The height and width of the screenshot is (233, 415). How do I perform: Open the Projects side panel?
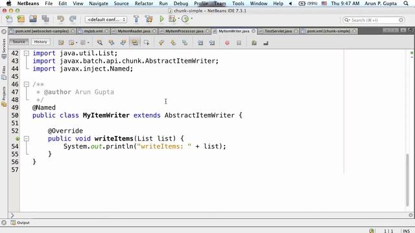(x=4, y=96)
